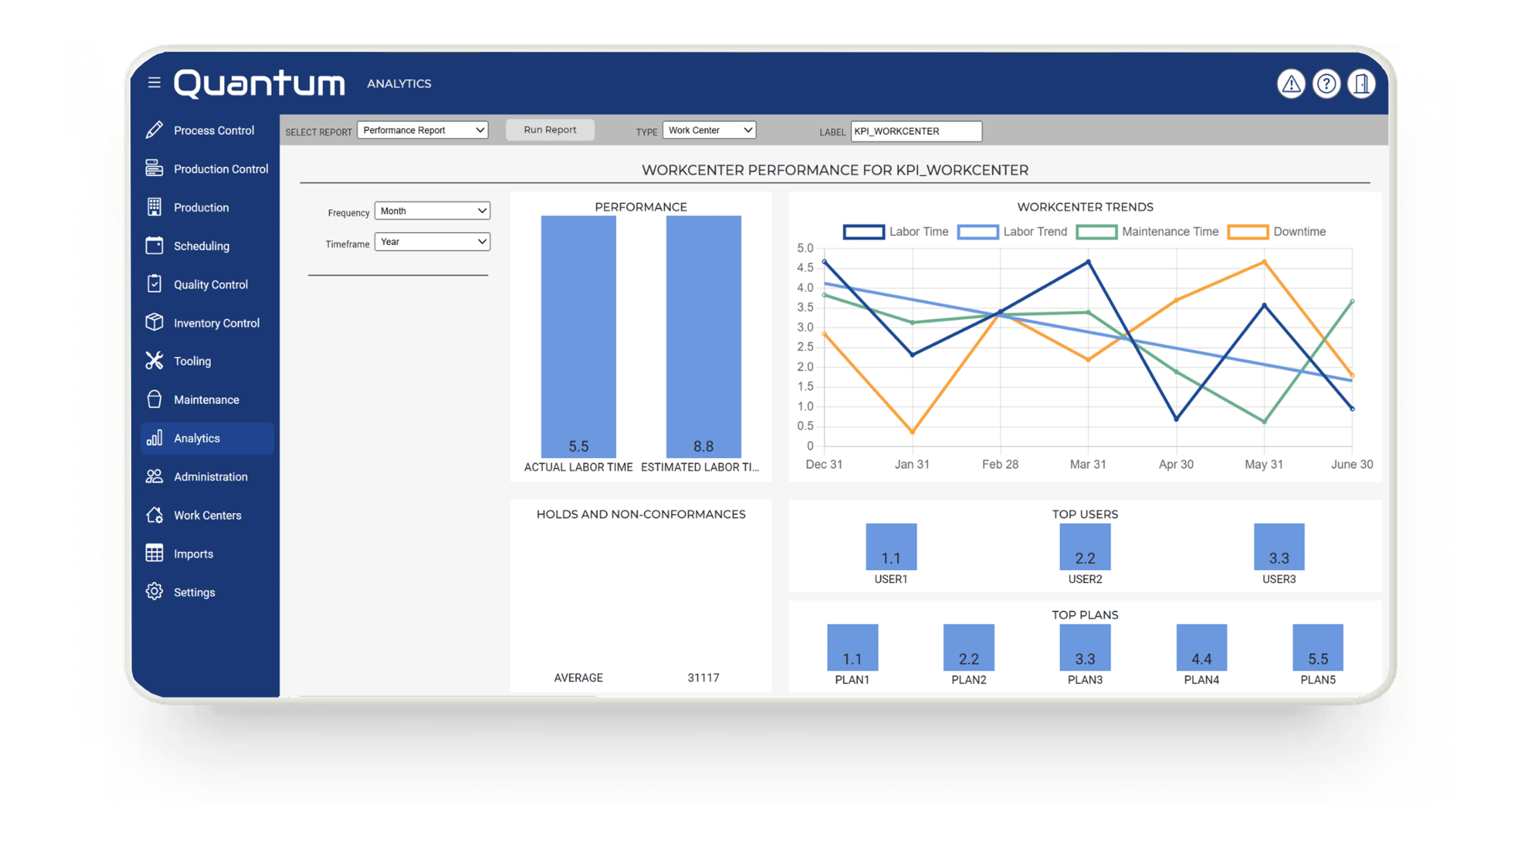Open the Select Report dropdown
Screen dimensions: 1516x843
point(422,130)
